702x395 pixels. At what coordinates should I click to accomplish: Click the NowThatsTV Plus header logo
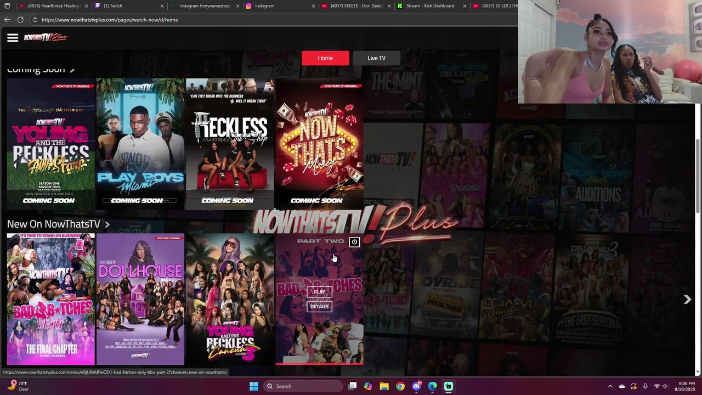46,37
